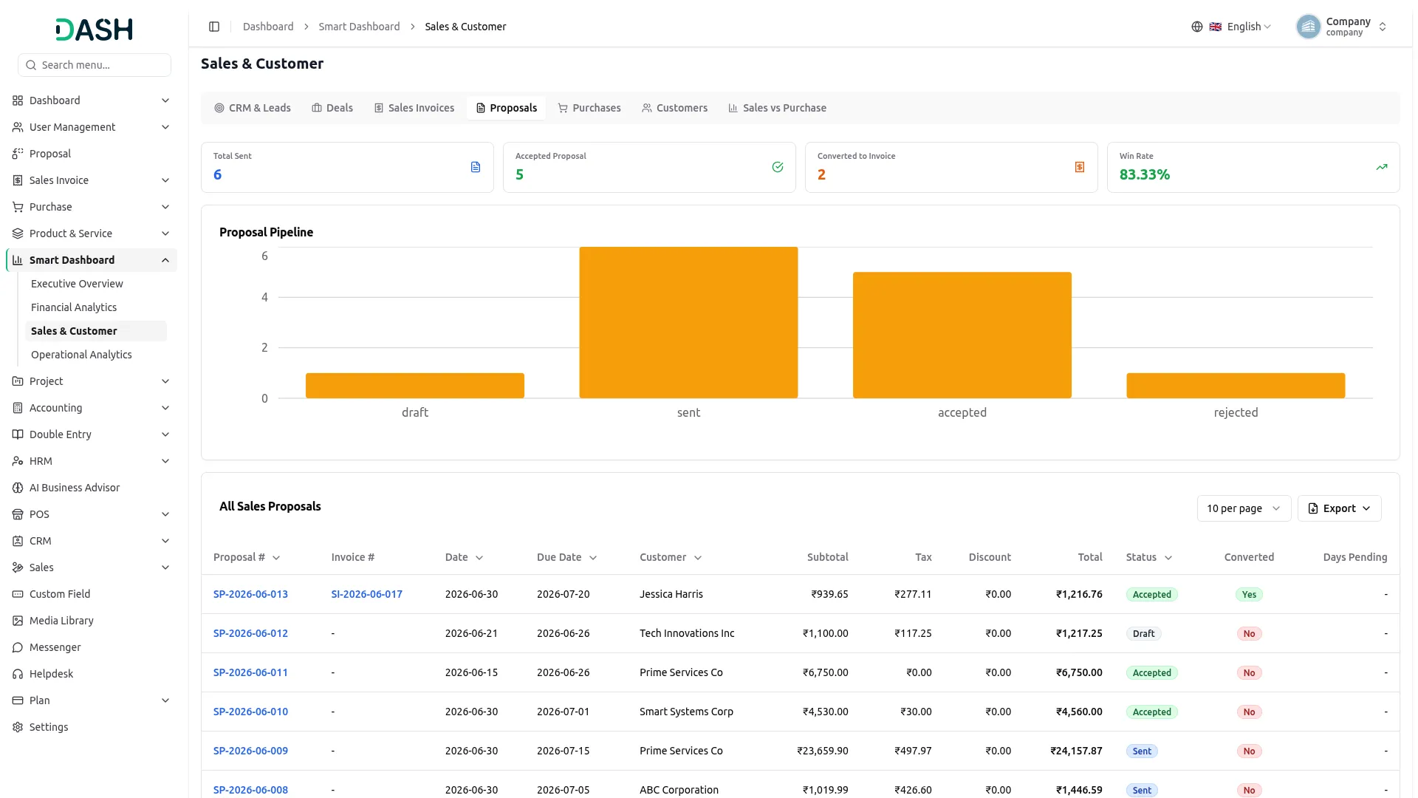Open Operational Analytics submenu item
This screenshot has height=798, width=1418.
coord(96,355)
